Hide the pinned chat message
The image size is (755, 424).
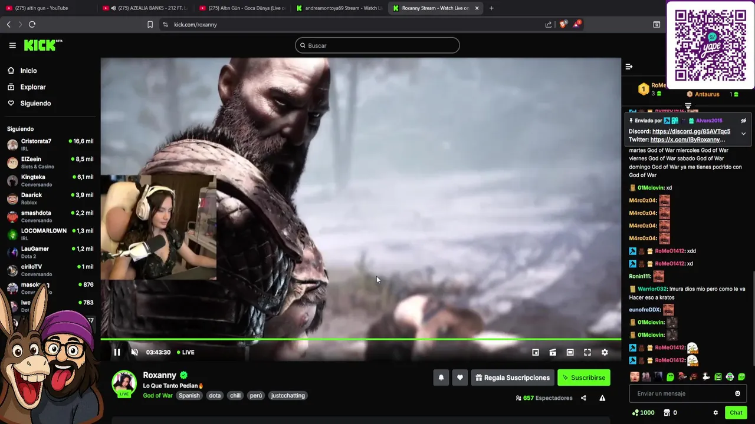[743, 121]
